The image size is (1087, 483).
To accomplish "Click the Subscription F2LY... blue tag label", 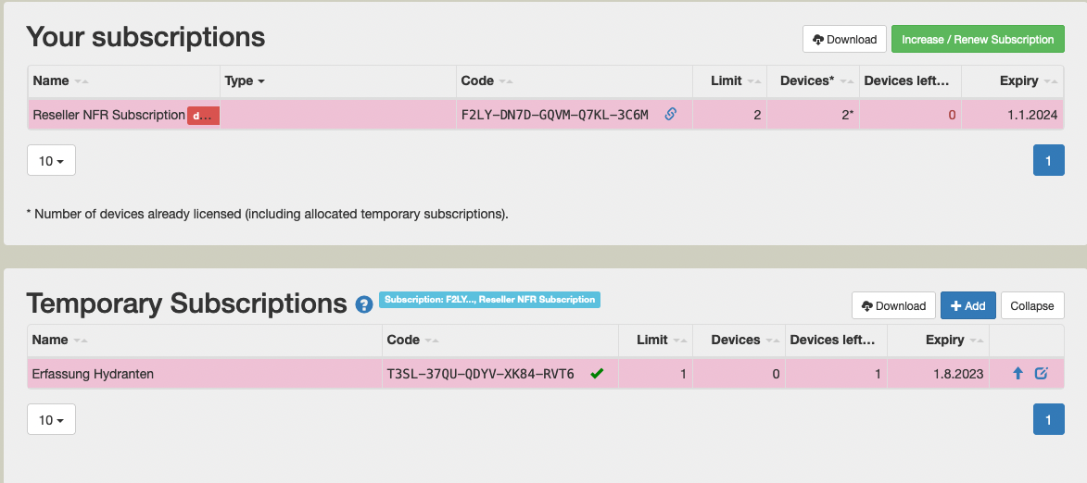I will pos(489,300).
